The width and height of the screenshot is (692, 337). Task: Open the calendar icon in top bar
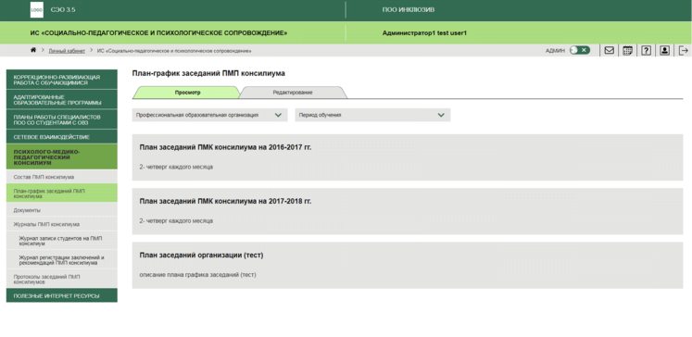[x=627, y=50]
